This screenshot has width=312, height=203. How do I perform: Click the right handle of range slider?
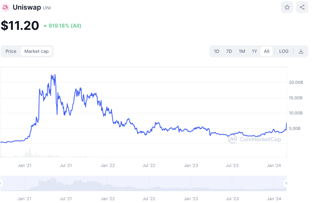click(286, 183)
